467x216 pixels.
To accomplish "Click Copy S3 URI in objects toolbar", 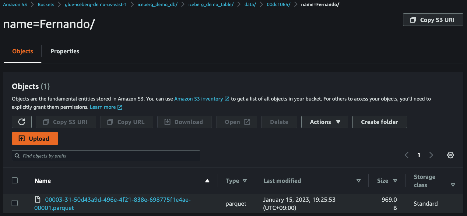I will (66, 122).
